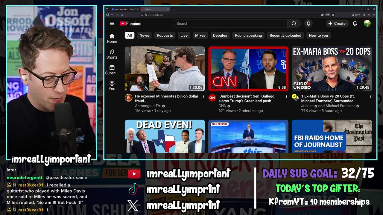Open the Asmongold TV channel link
The image size is (383, 215).
tap(148, 106)
